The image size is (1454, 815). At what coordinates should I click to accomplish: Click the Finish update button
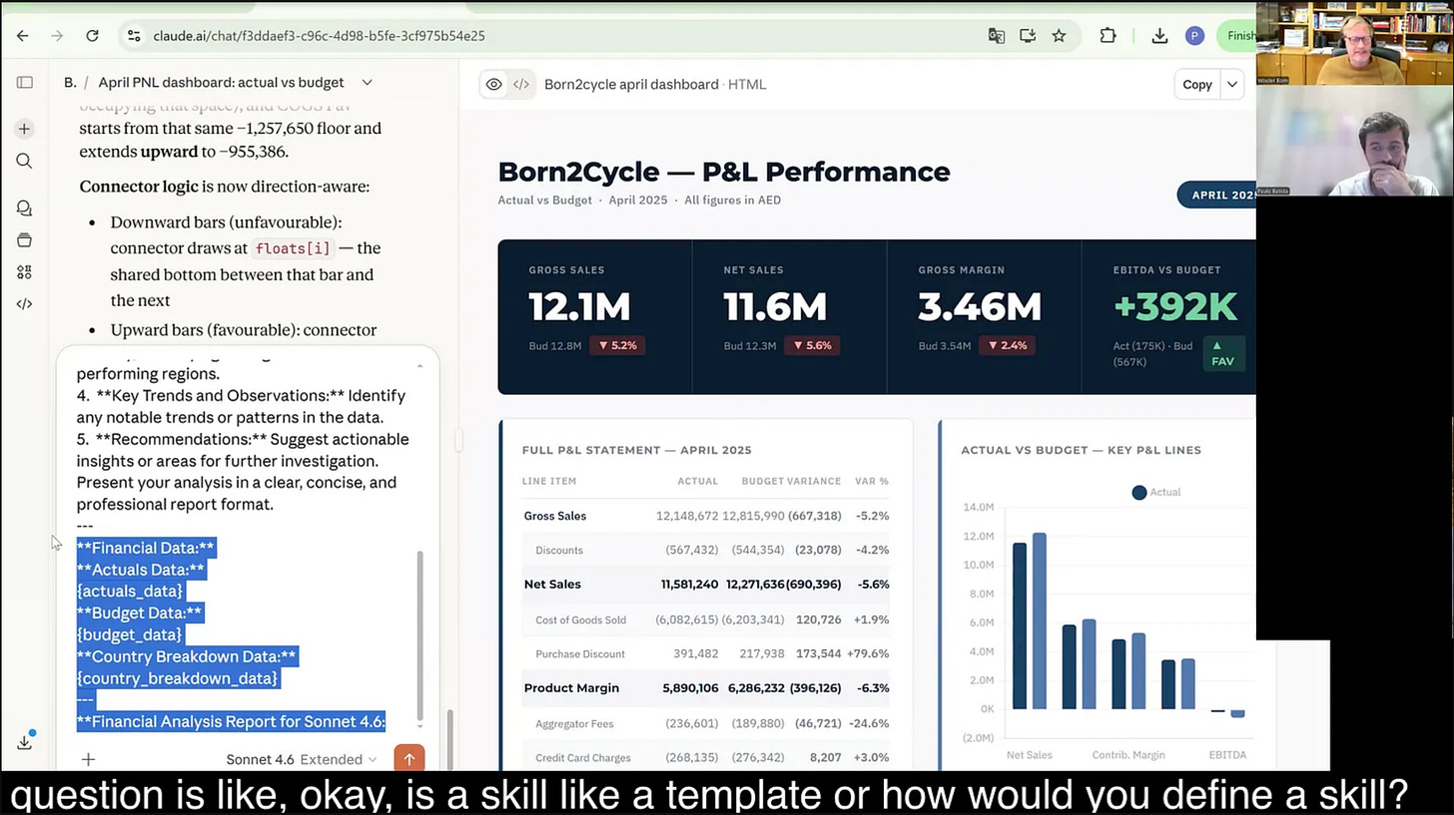1236,35
